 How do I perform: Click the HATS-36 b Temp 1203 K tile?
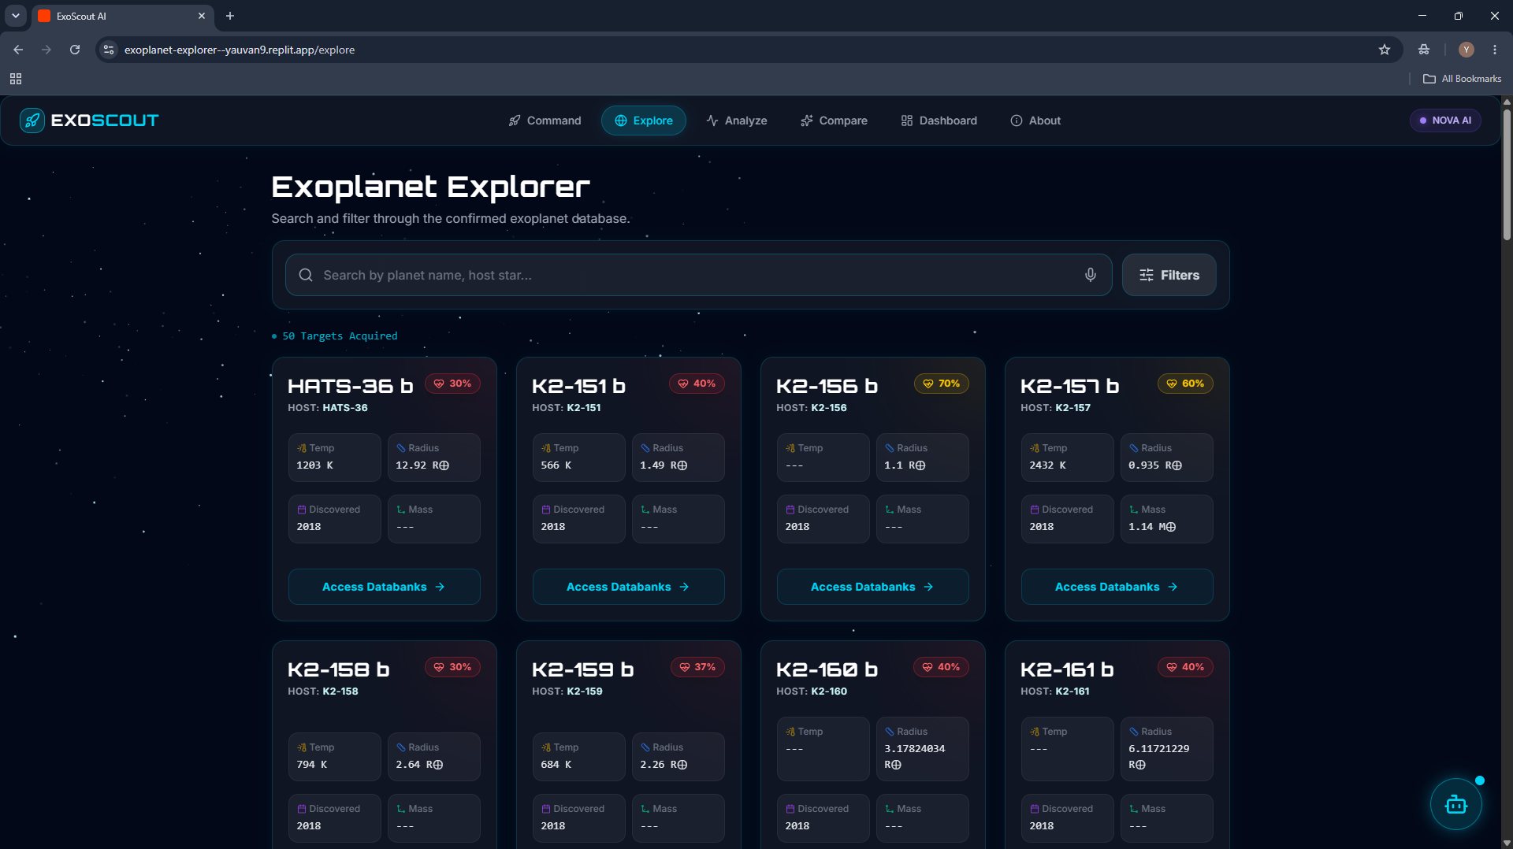334,457
